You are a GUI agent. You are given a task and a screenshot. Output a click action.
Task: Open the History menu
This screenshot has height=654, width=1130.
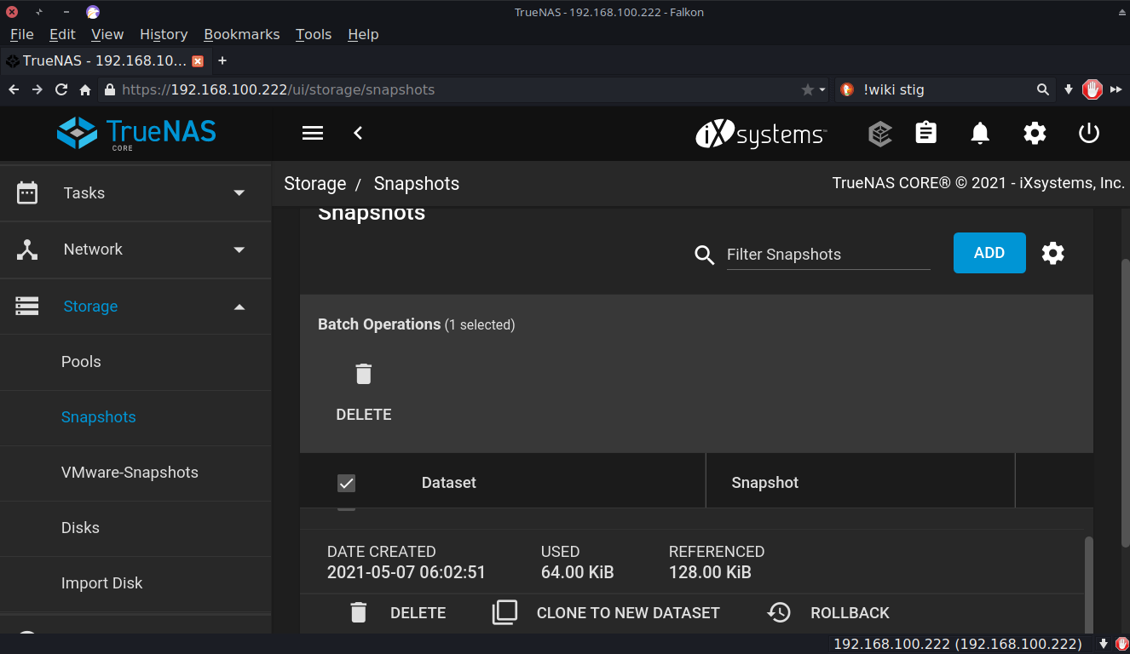click(x=164, y=34)
